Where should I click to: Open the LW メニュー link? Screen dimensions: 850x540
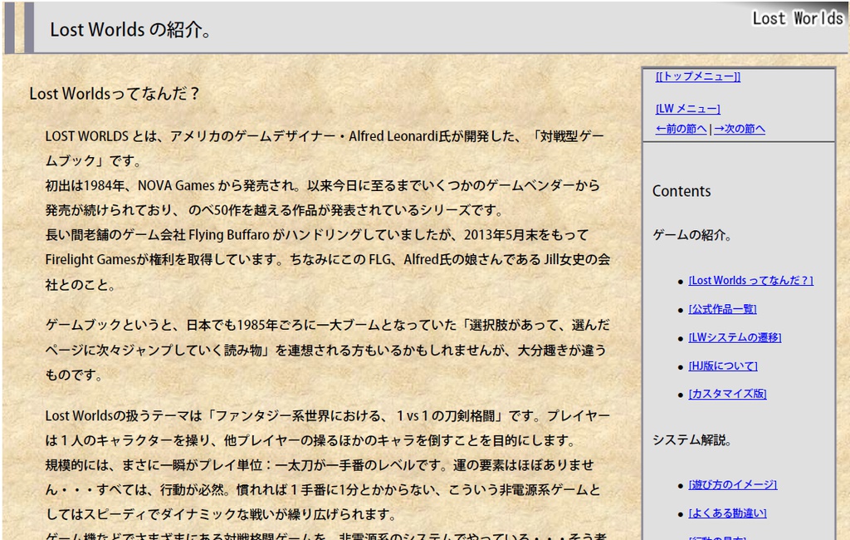(687, 109)
